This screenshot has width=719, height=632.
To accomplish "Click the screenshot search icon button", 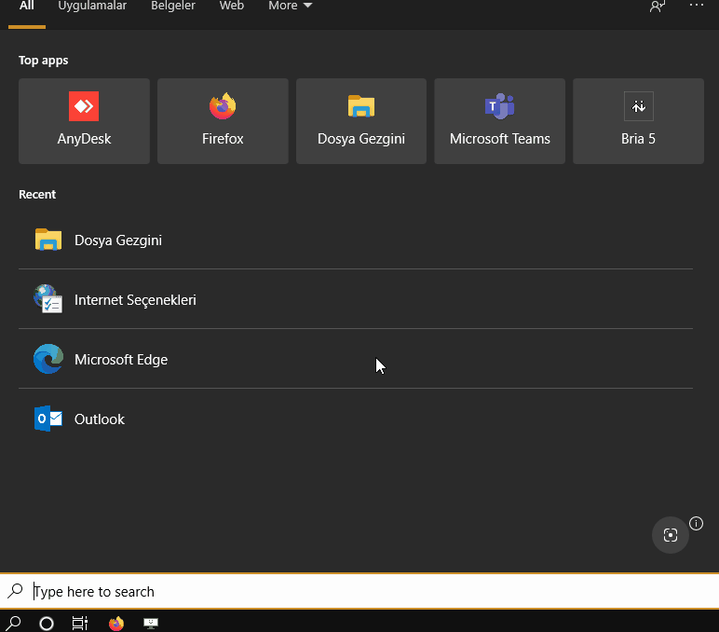I will pyautogui.click(x=670, y=535).
